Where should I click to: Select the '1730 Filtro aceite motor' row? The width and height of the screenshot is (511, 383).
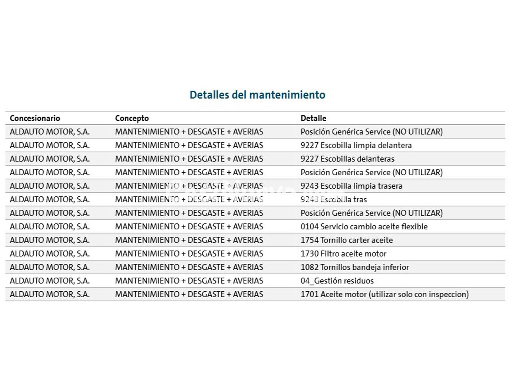(x=343, y=254)
